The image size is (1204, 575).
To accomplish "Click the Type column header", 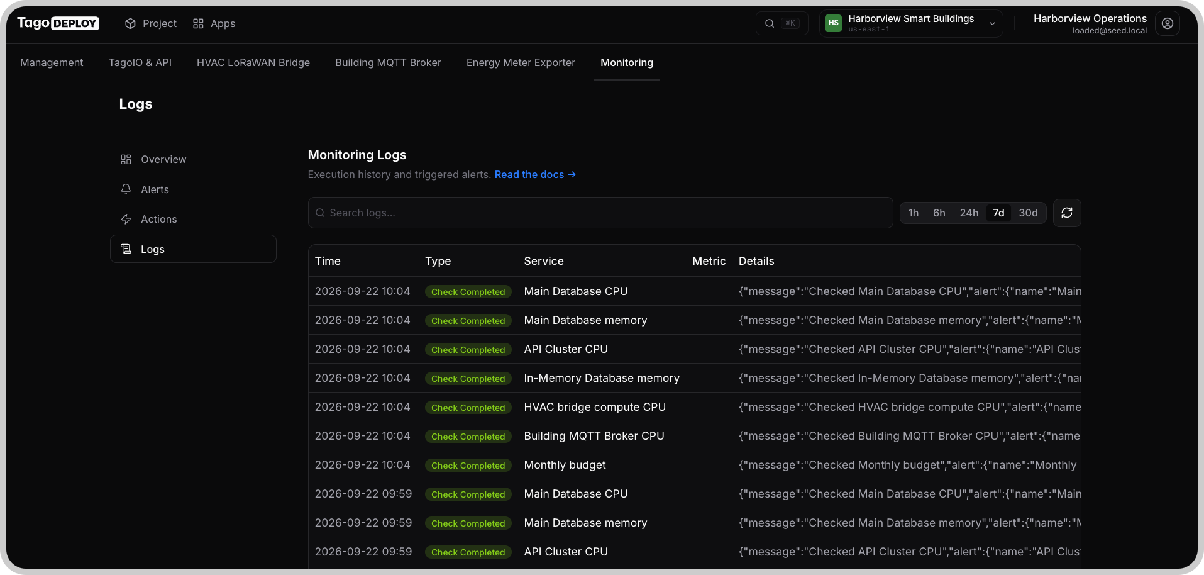I will coord(438,261).
